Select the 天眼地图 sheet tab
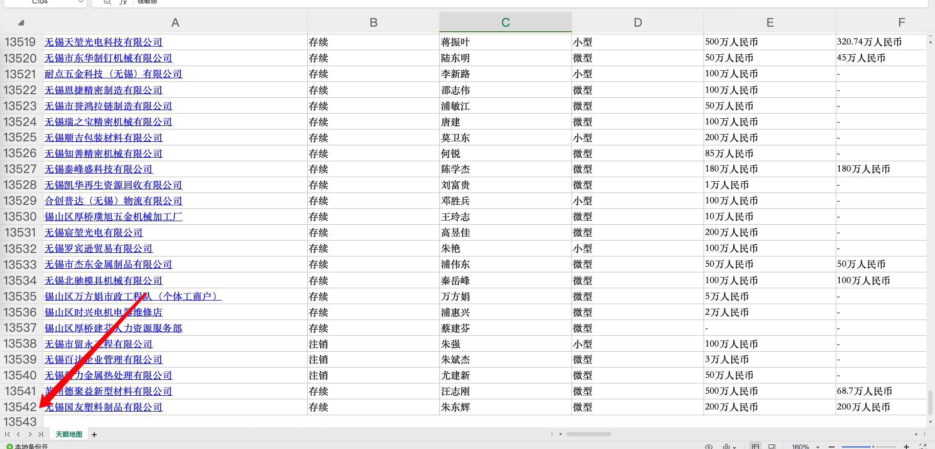The height and width of the screenshot is (449, 935). tap(69, 434)
